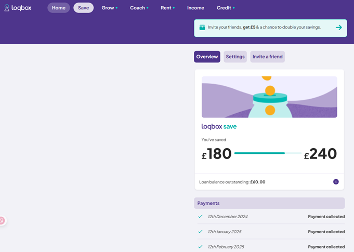Go to the Coach section
This screenshot has width=354, height=252.
coord(139,8)
